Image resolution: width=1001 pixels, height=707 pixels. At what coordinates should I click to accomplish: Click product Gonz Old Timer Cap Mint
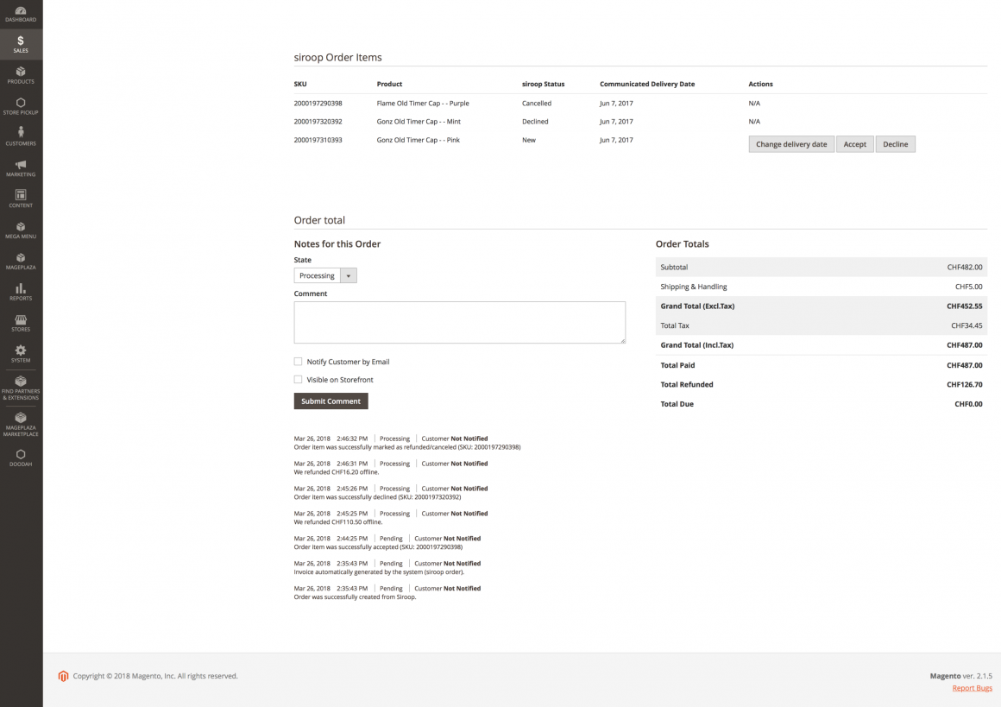tap(419, 122)
